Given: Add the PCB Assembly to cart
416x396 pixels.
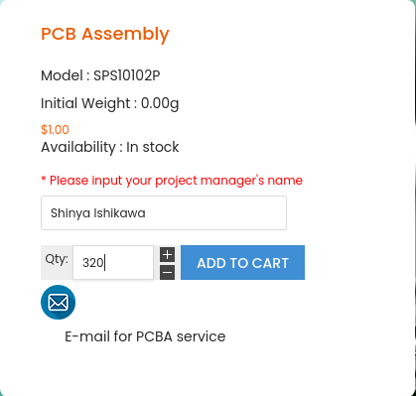Looking at the screenshot, I should click(x=242, y=263).
